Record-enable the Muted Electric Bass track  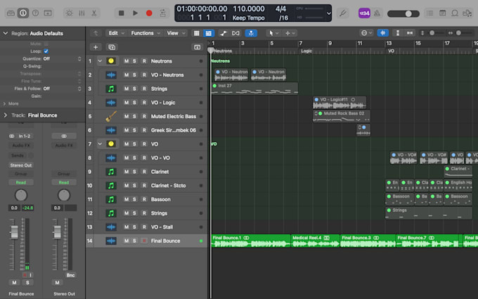144,116
